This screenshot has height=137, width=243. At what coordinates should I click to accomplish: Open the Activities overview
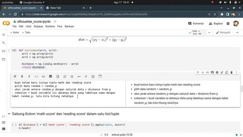coord(8,2)
